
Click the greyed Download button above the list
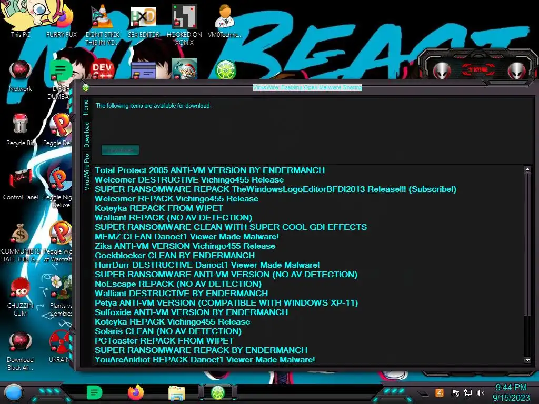[121, 150]
